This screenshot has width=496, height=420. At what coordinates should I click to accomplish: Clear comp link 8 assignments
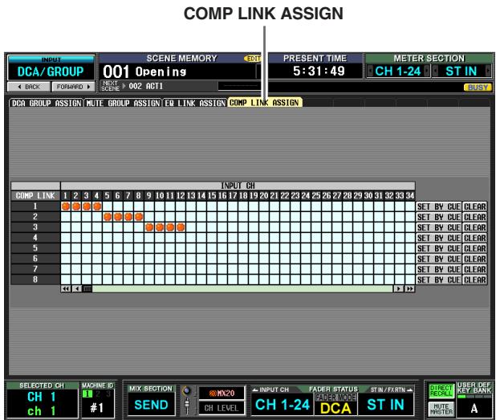click(474, 279)
